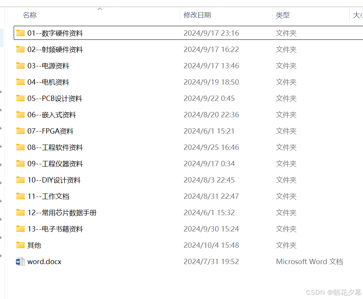Click folder icon of 01--数字硬件资料
The width and height of the screenshot is (363, 299).
click(x=21, y=33)
